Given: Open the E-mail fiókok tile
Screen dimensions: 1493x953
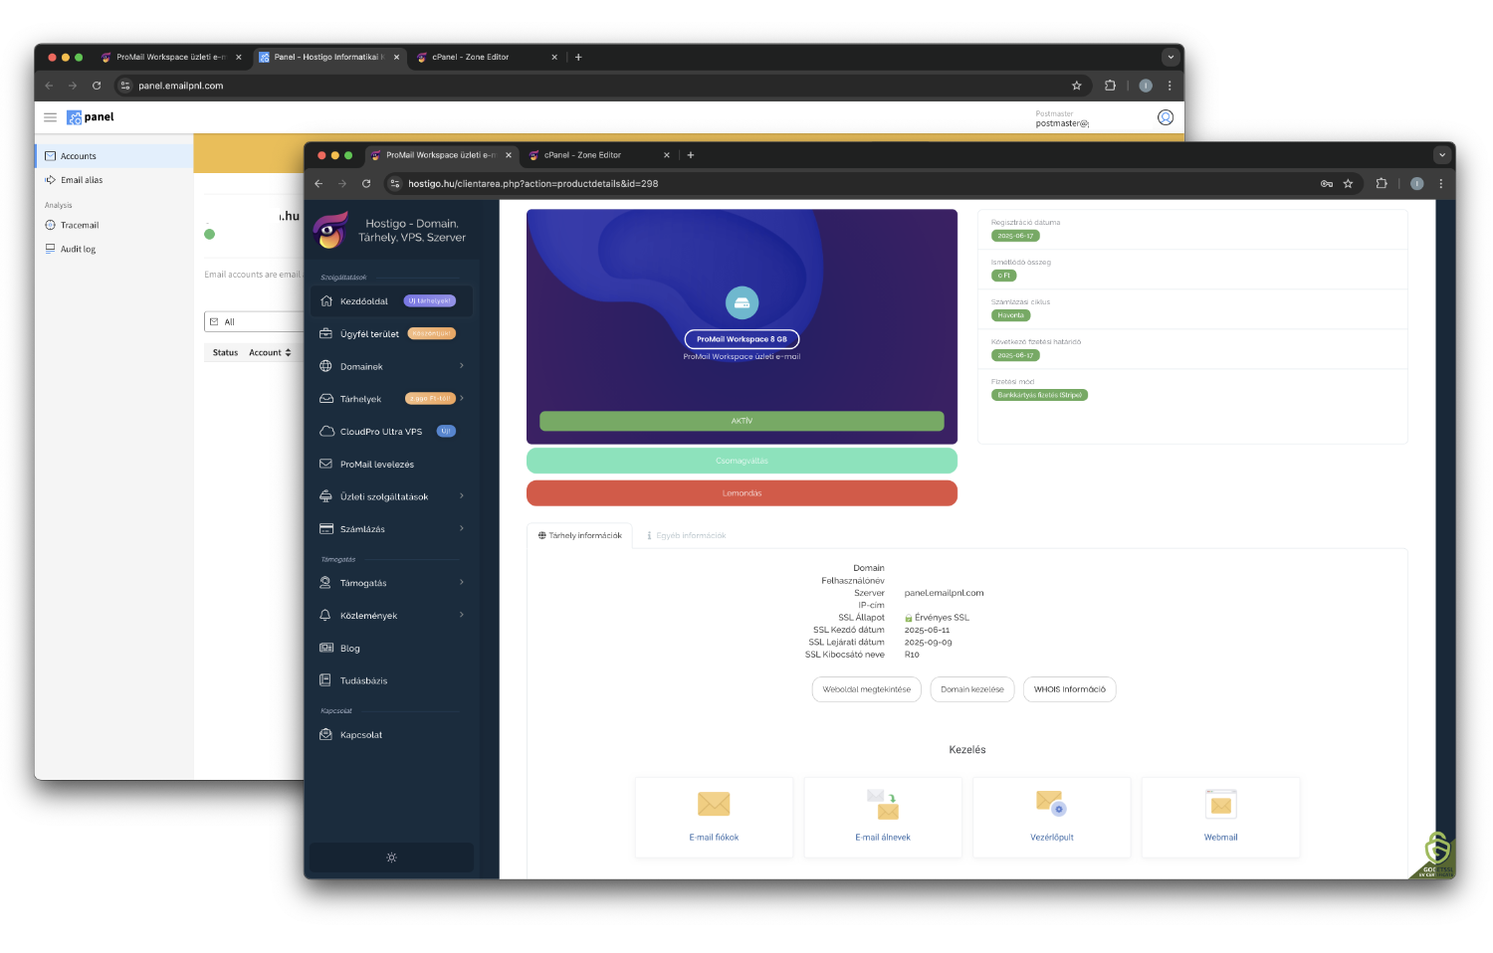Looking at the screenshot, I should point(714,817).
